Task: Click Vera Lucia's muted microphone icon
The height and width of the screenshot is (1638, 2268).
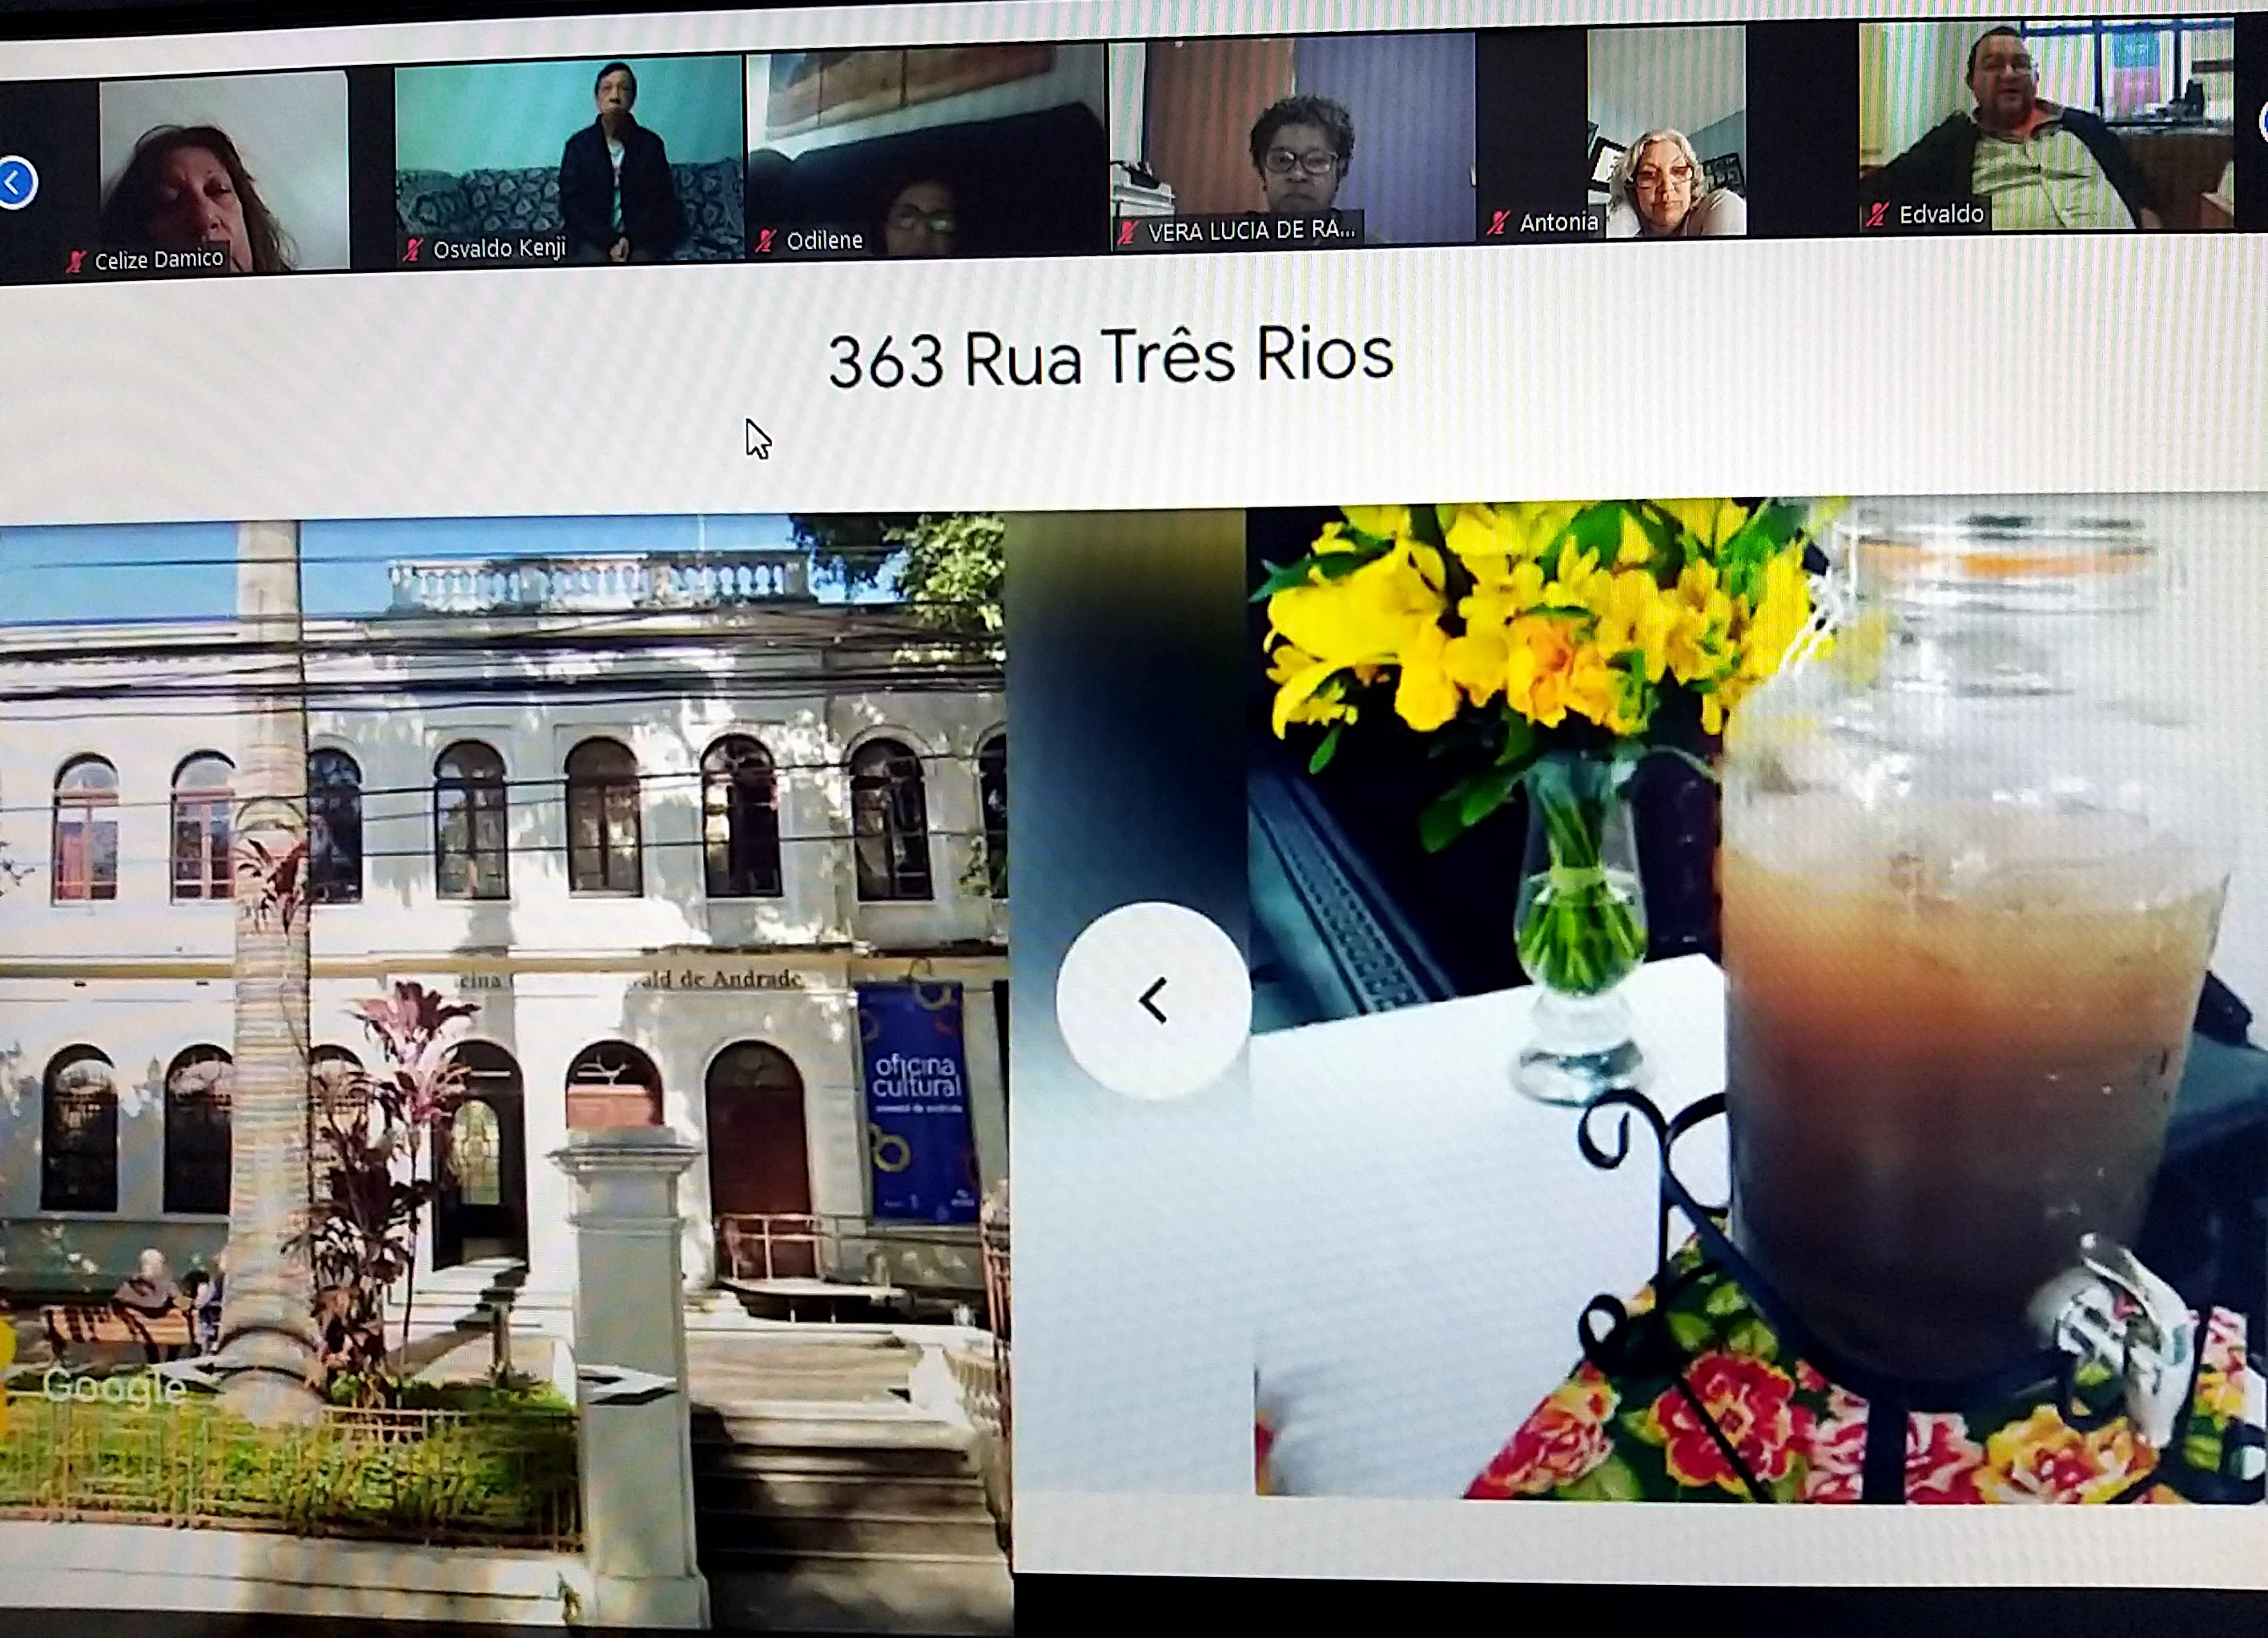Action: point(1128,233)
